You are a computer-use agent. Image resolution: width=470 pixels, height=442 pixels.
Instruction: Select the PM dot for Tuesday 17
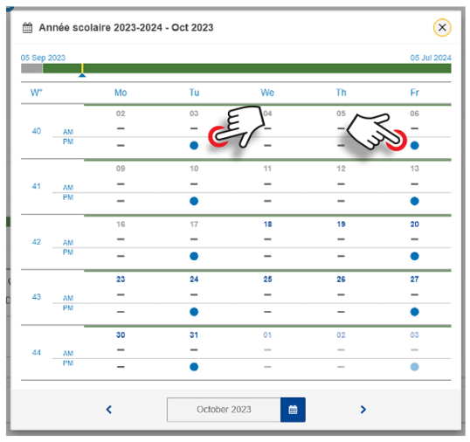click(x=194, y=256)
